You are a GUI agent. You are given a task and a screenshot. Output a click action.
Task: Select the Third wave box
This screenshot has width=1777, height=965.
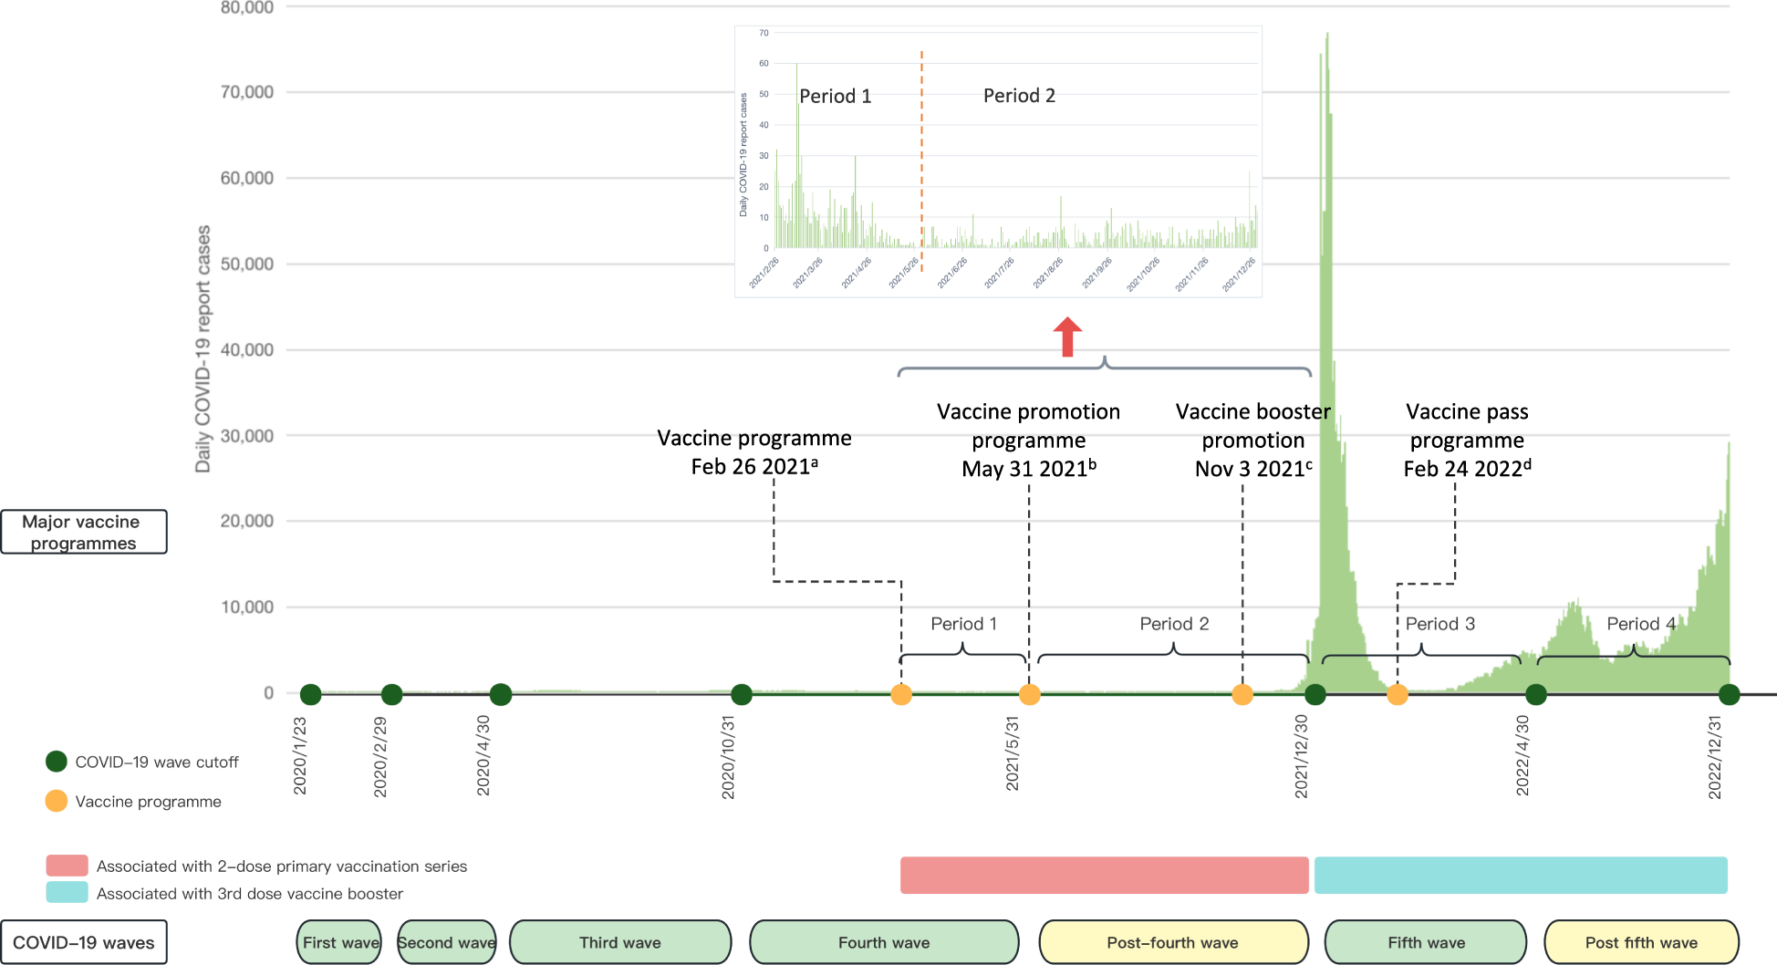[x=620, y=942]
